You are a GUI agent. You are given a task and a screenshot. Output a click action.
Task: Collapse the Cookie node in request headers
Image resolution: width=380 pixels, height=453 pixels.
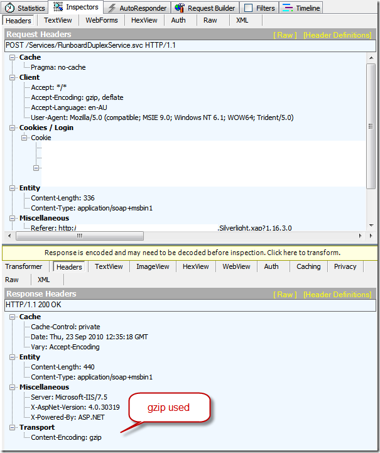click(24, 138)
